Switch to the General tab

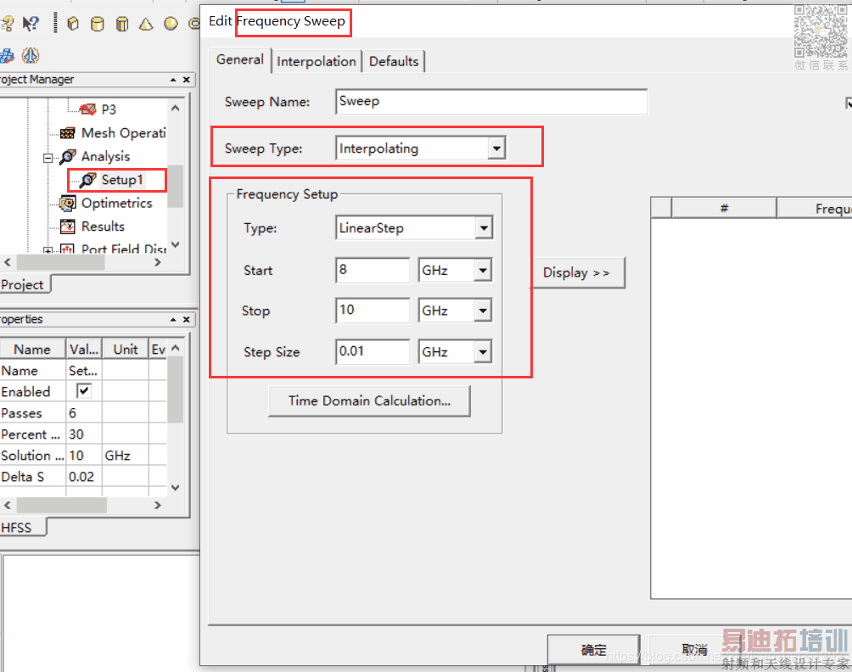240,59
